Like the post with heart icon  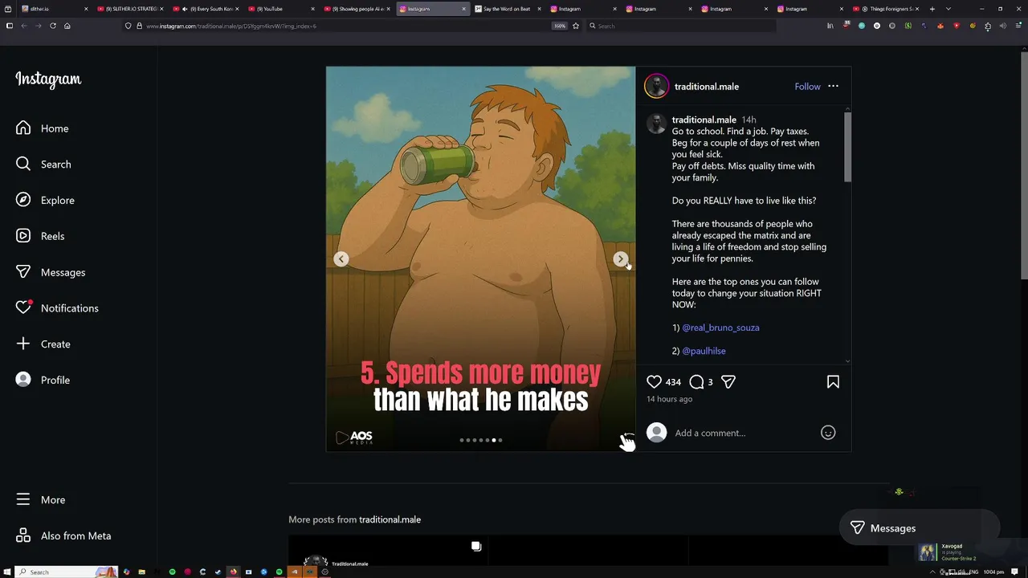pyautogui.click(x=655, y=382)
